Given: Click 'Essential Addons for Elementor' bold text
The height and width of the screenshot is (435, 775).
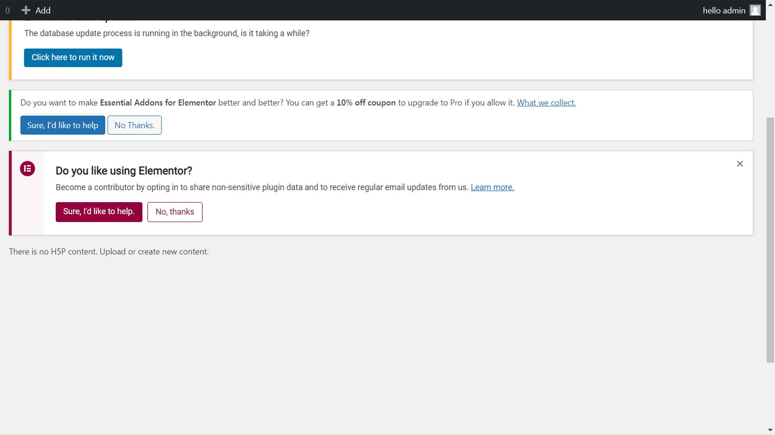Looking at the screenshot, I should [158, 102].
